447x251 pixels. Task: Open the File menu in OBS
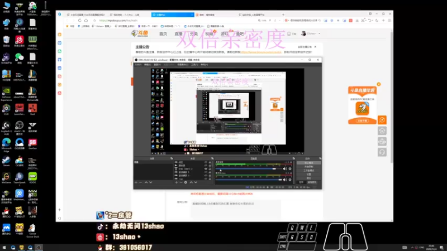coord(138,65)
